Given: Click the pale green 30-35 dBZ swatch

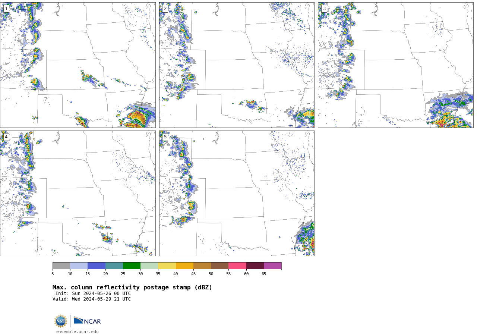Looking at the screenshot, I should pyautogui.click(x=149, y=266).
